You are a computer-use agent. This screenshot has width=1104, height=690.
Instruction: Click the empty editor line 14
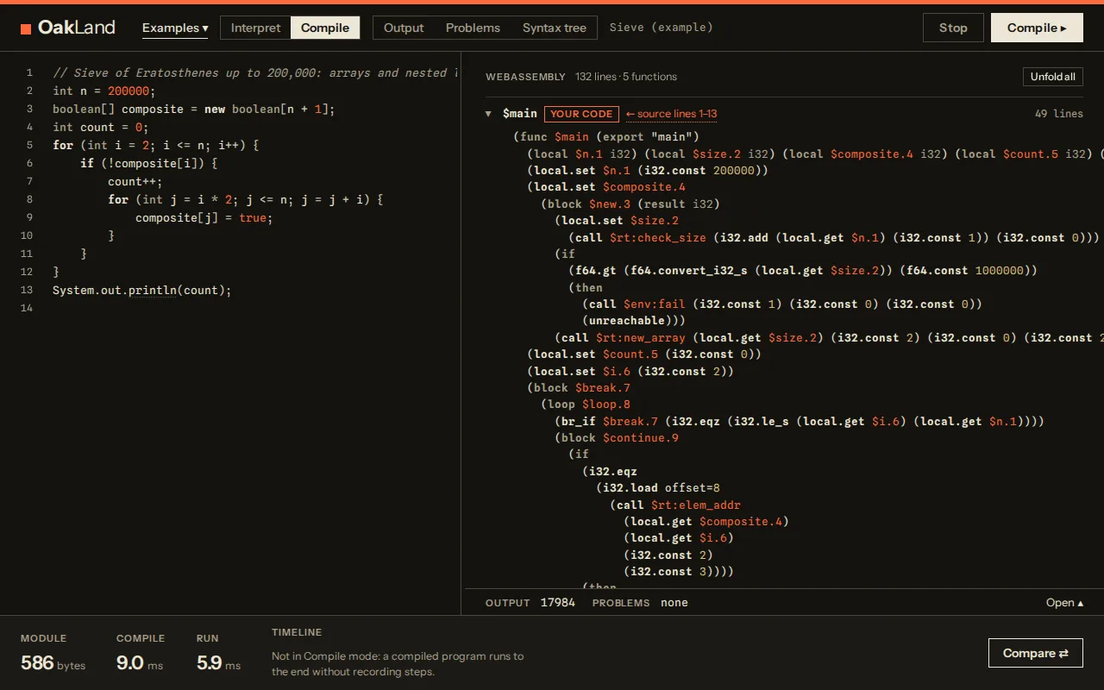coord(254,308)
